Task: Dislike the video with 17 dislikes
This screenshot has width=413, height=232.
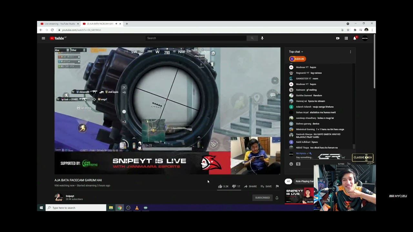Action: pyautogui.click(x=236, y=186)
